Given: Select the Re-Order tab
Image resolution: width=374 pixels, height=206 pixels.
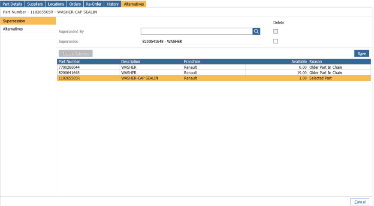Looking at the screenshot, I should (93, 4).
